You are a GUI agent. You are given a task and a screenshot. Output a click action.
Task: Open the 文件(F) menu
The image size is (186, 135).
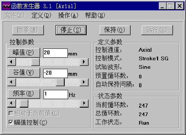coord(15,16)
